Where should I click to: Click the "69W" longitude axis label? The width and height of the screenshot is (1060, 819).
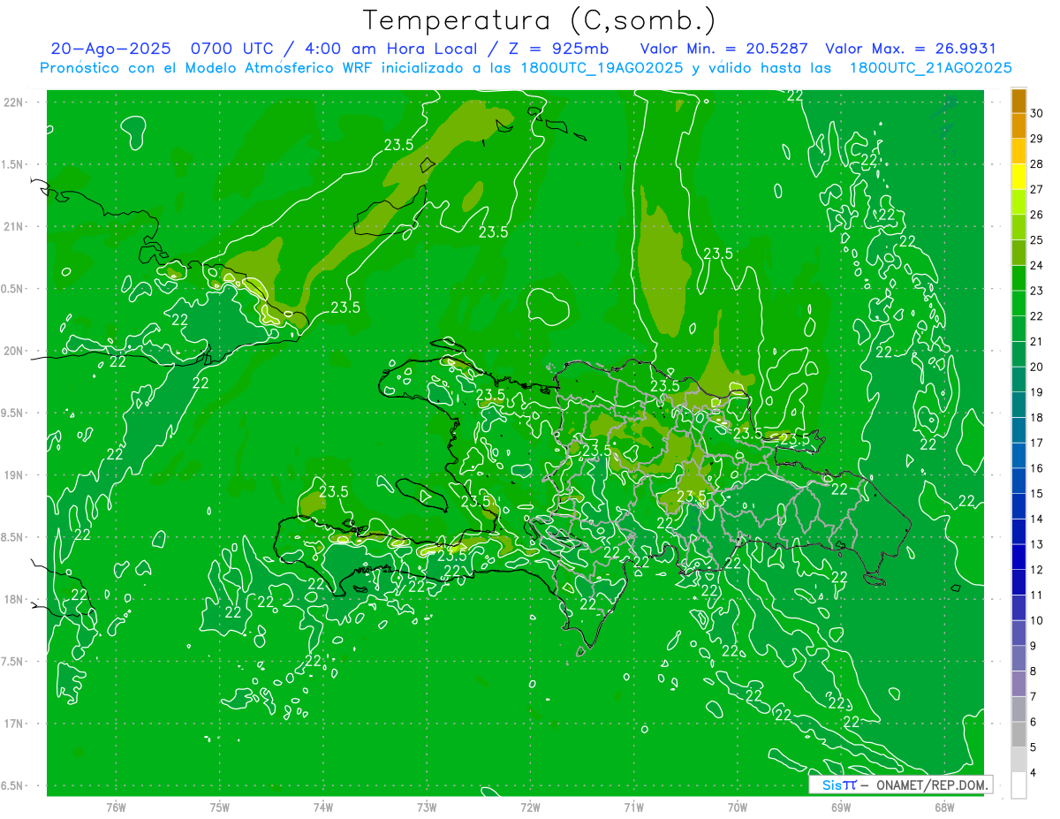pyautogui.click(x=841, y=808)
